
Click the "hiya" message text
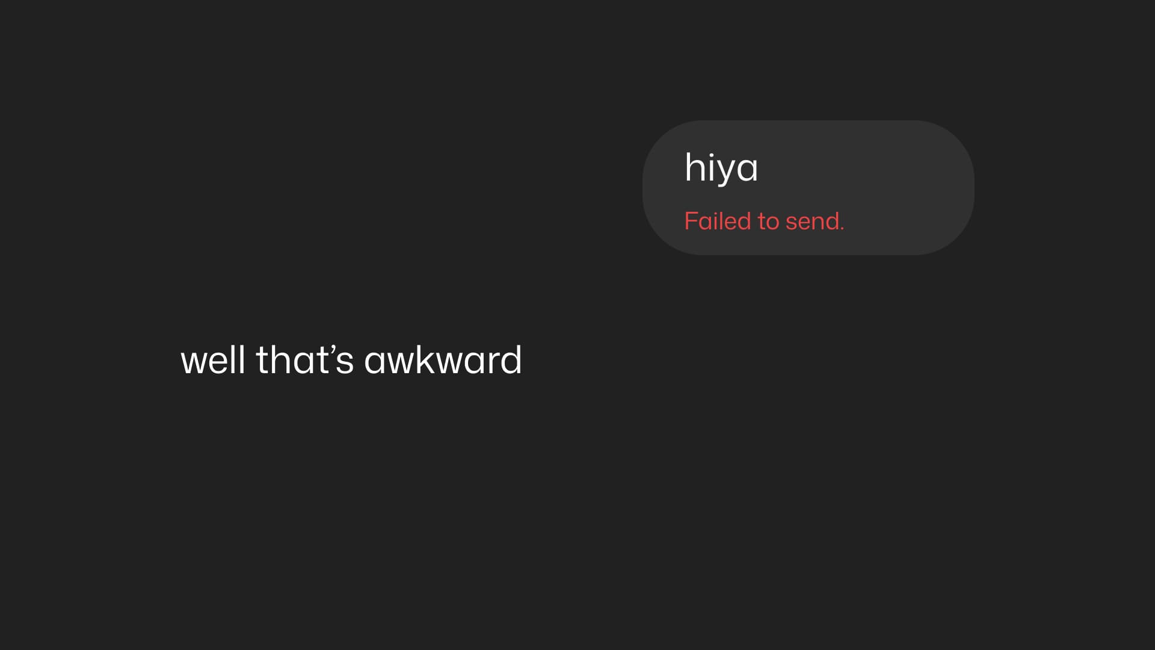tap(721, 168)
